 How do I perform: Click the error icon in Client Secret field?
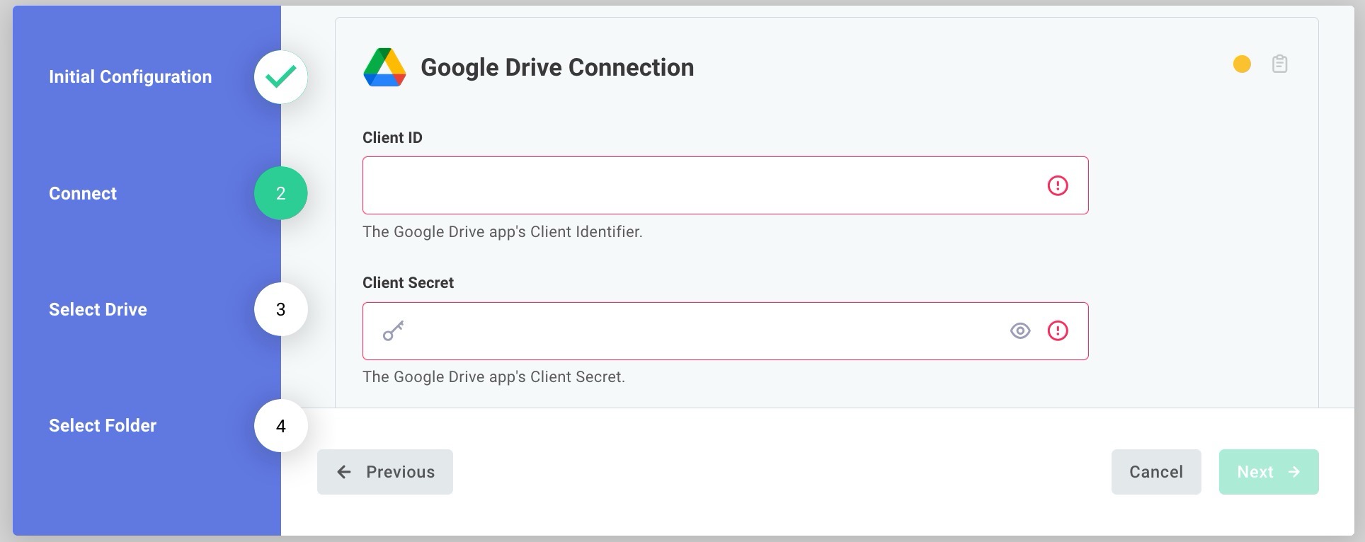(1058, 330)
